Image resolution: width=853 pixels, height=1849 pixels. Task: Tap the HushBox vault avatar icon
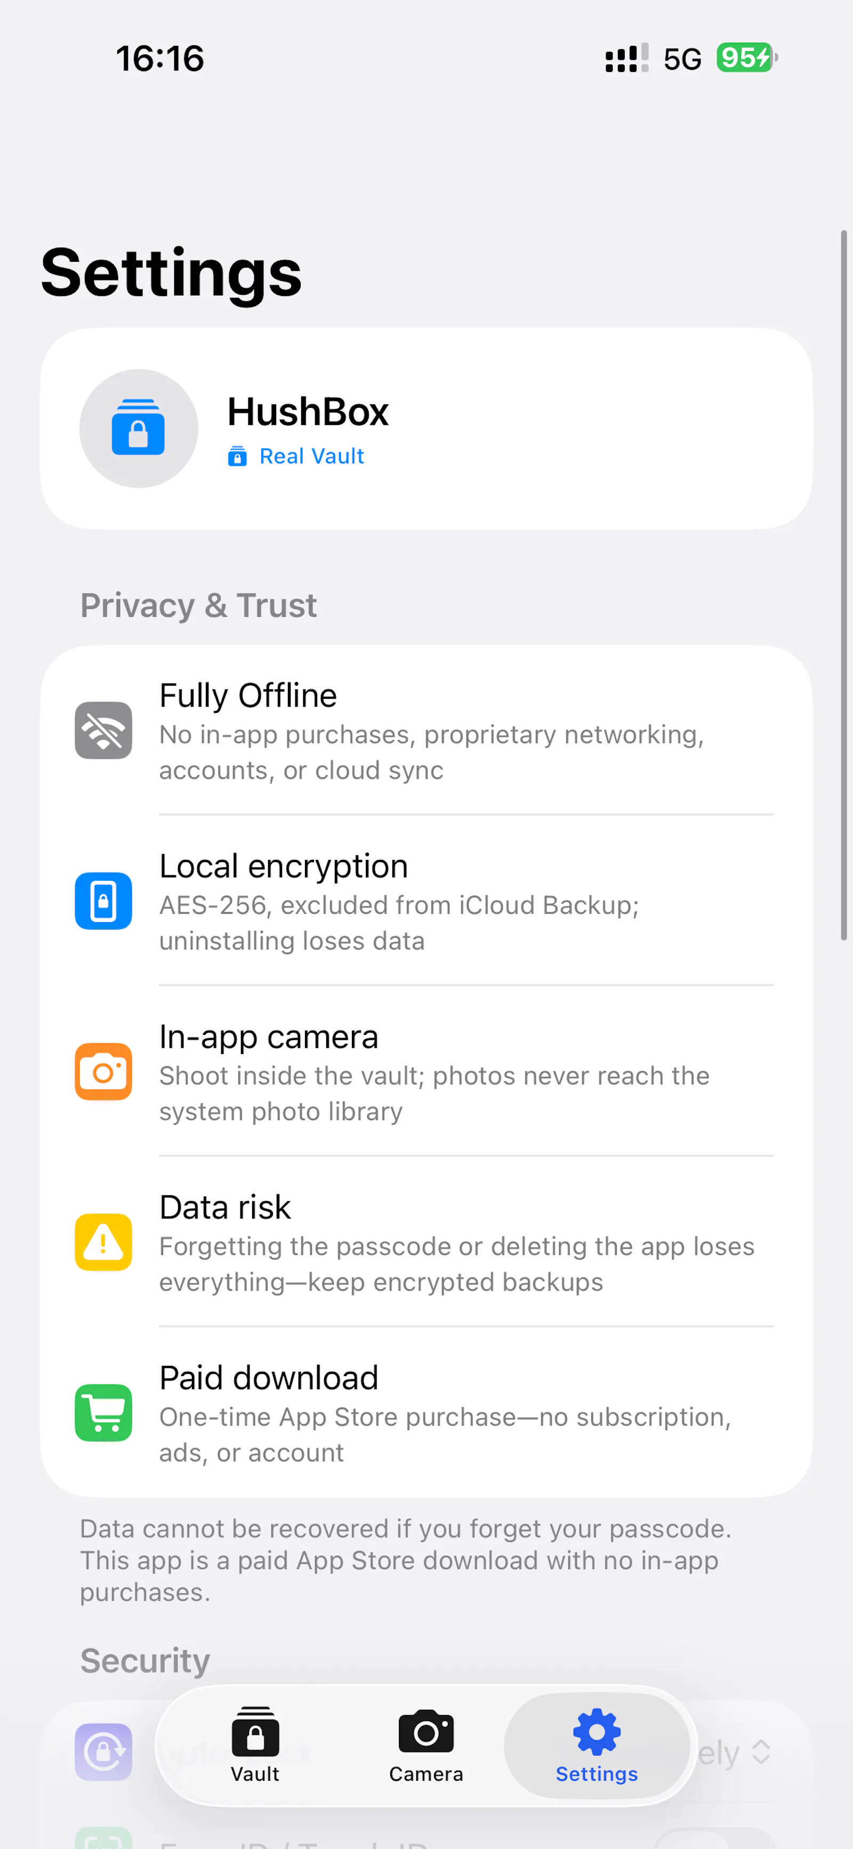click(139, 429)
